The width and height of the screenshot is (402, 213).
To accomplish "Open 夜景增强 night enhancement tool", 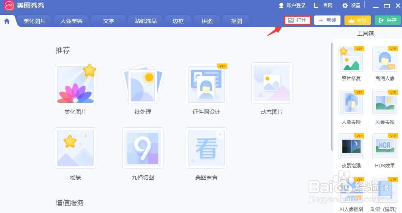I will (x=351, y=146).
